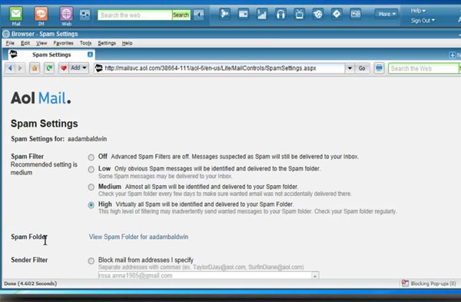Go forward with the grey forward arrow
This screenshot has height=302, width=461.
20,68
